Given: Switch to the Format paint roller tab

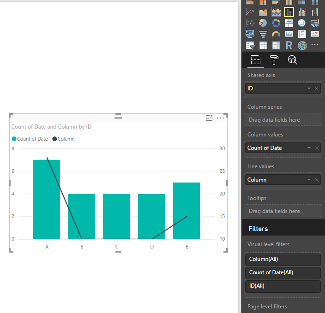Looking at the screenshot, I should click(274, 60).
